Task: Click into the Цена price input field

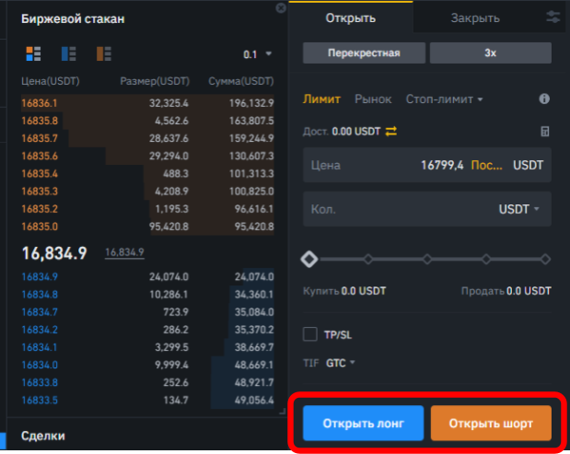Action: pyautogui.click(x=387, y=166)
